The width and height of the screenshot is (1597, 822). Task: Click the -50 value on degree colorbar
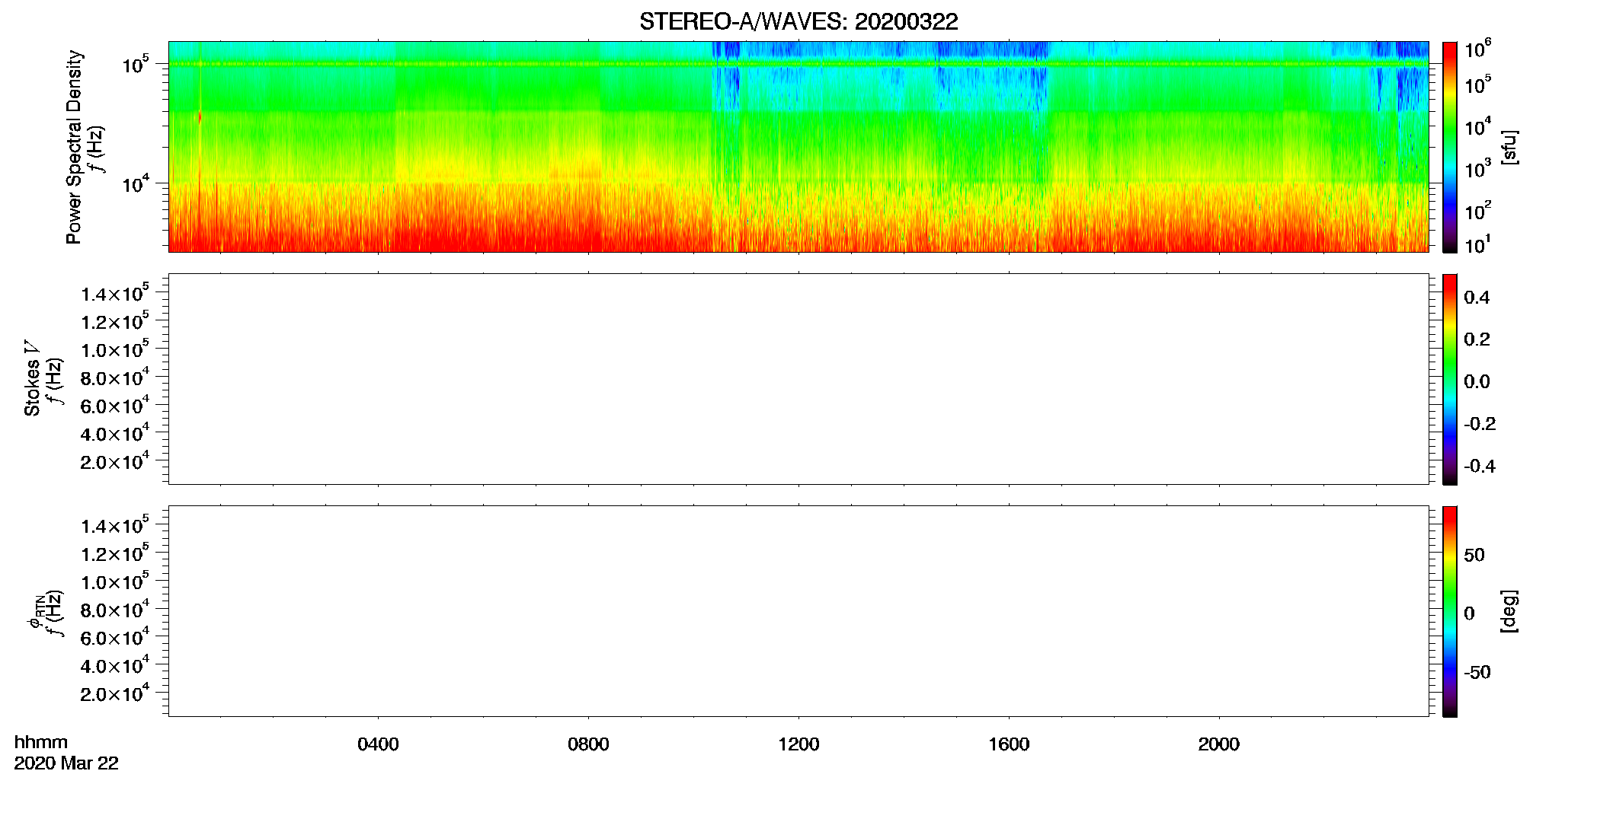[1477, 673]
